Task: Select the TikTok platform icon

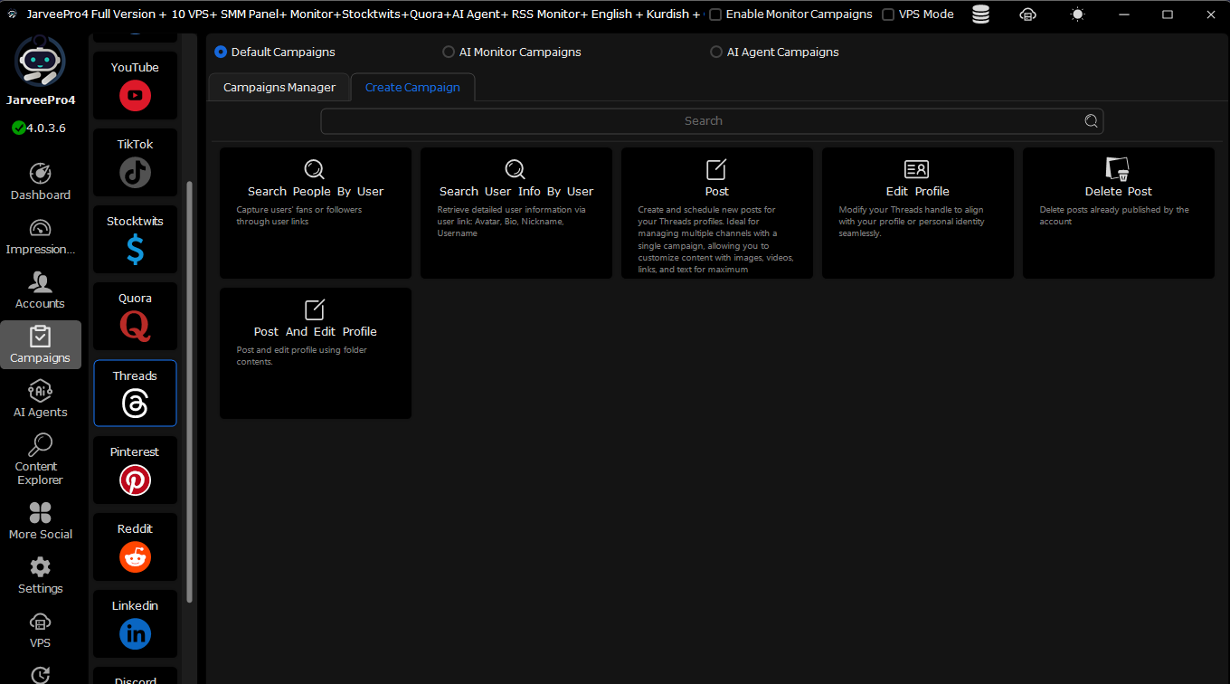Action: pyautogui.click(x=135, y=172)
